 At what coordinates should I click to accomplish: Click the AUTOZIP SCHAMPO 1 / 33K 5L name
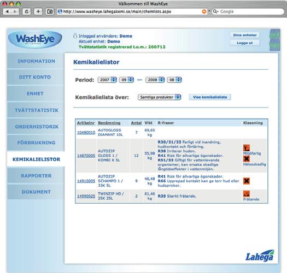click(x=110, y=181)
